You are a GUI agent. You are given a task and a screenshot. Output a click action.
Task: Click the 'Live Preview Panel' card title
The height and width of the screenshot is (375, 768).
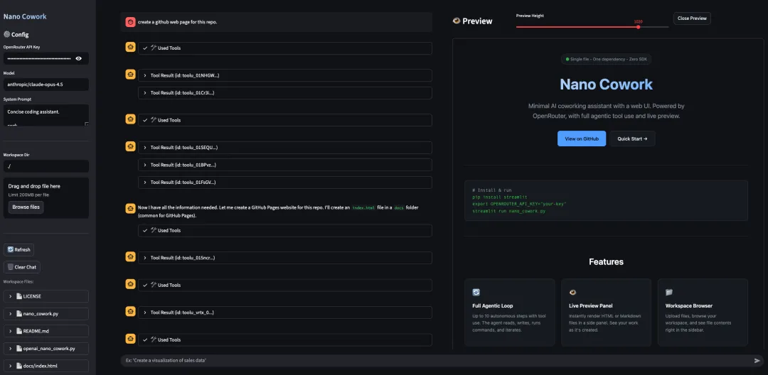pos(591,305)
